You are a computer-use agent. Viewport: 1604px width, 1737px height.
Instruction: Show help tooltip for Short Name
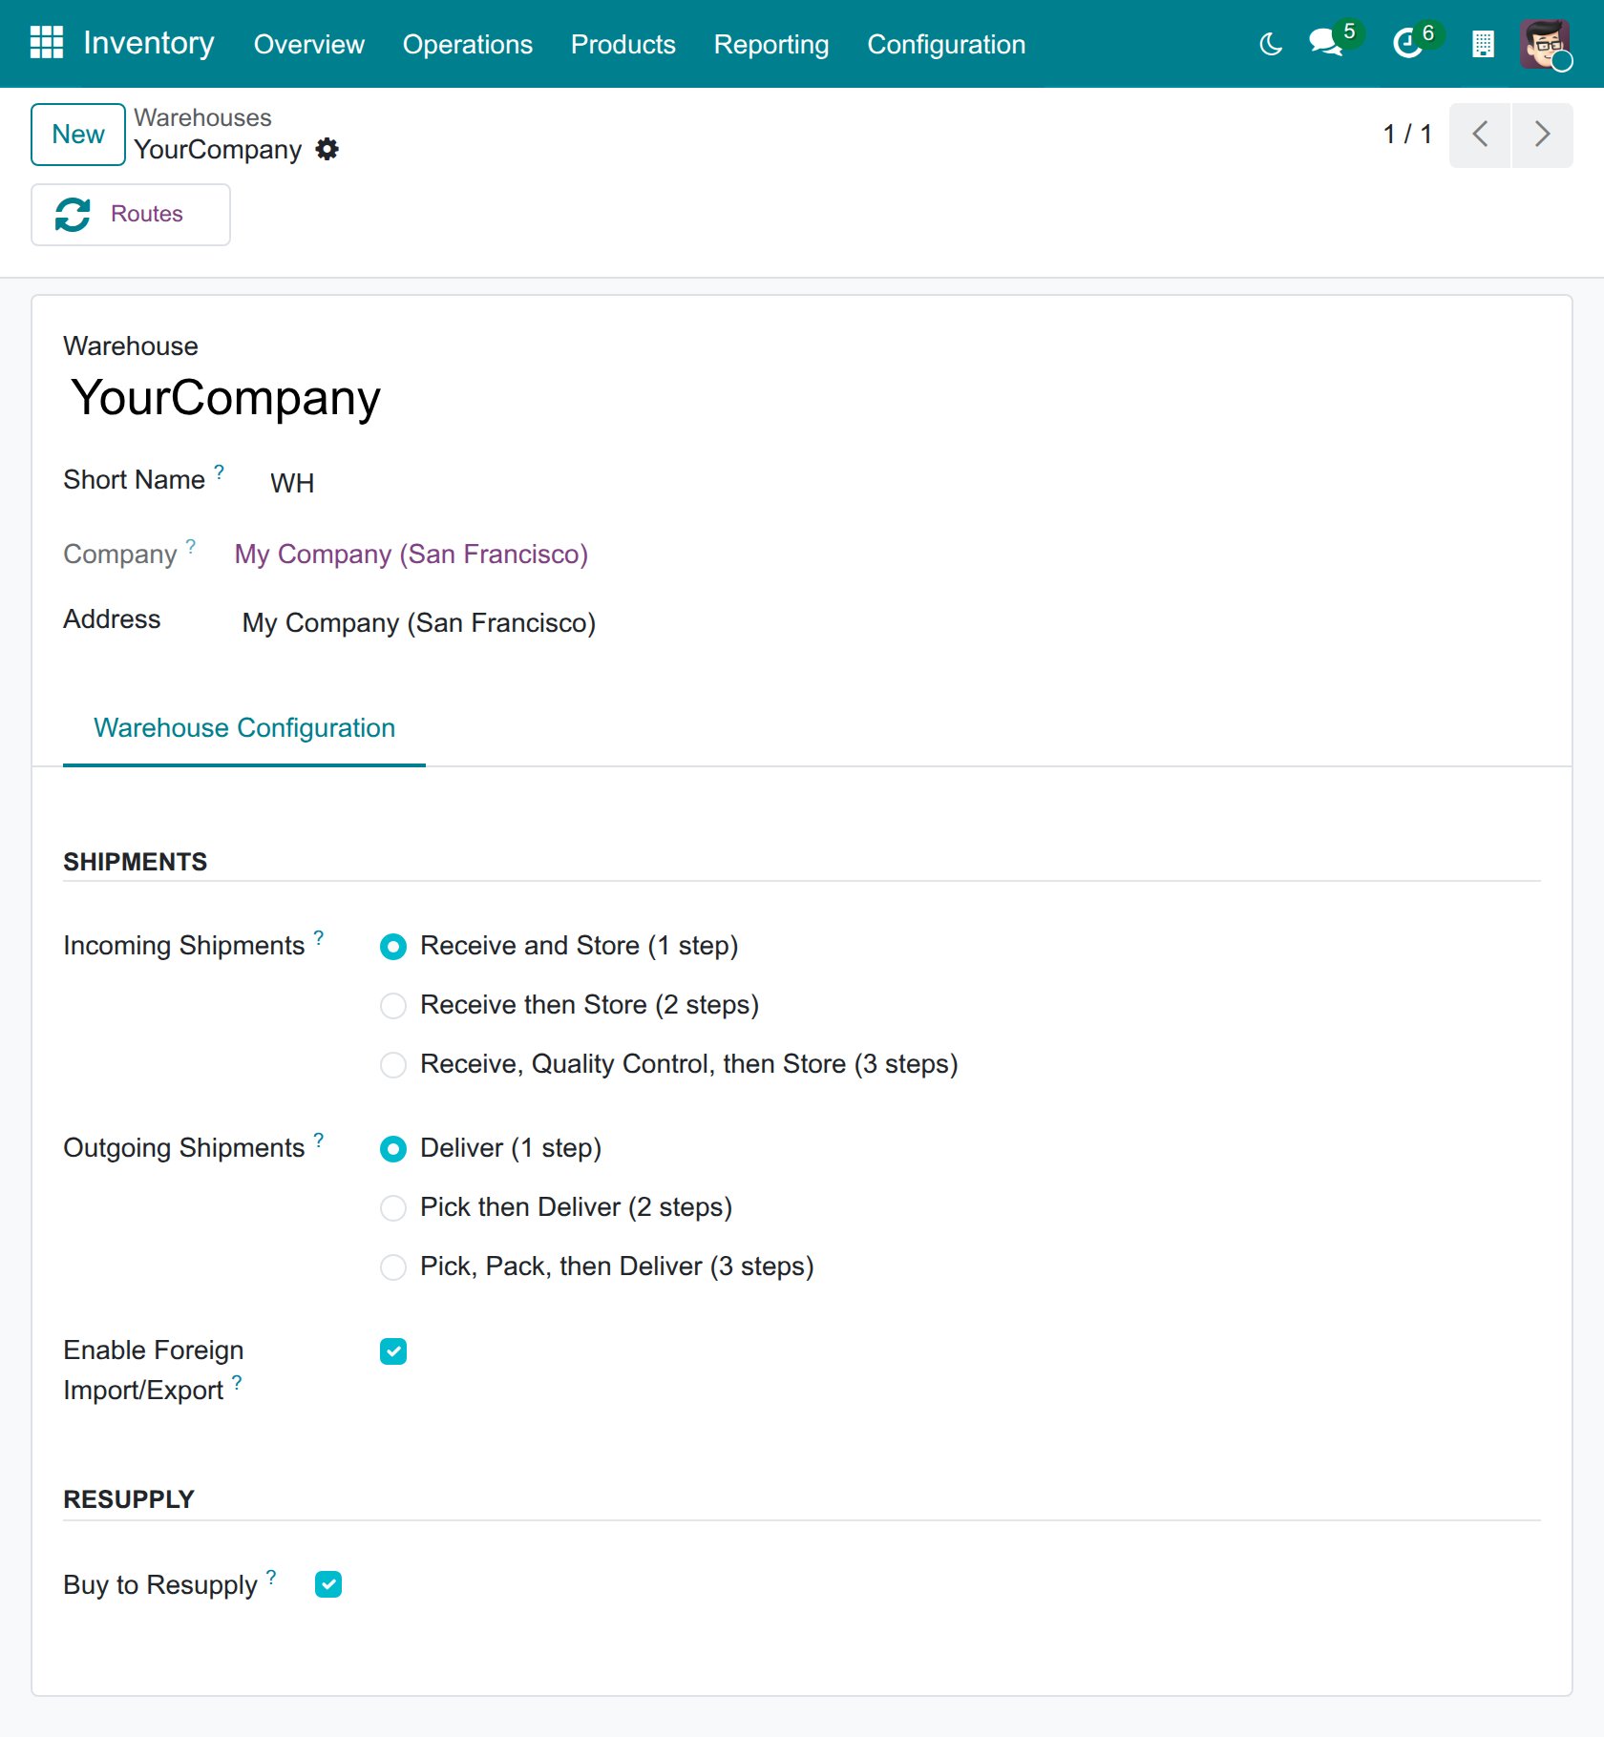pyautogui.click(x=219, y=472)
